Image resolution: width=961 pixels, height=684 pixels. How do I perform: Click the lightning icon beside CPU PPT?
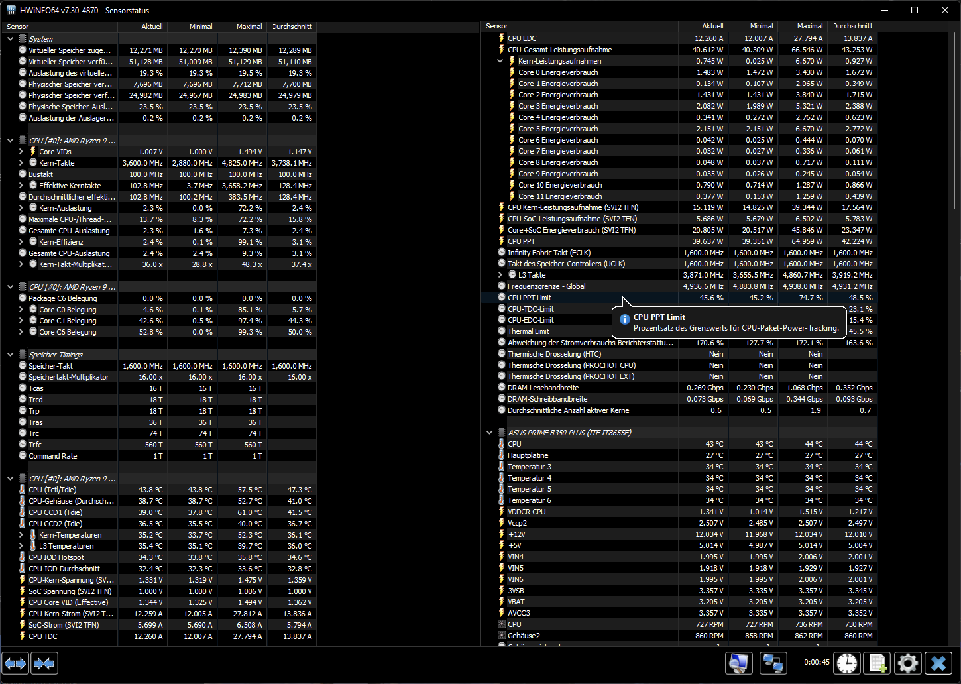tap(502, 241)
